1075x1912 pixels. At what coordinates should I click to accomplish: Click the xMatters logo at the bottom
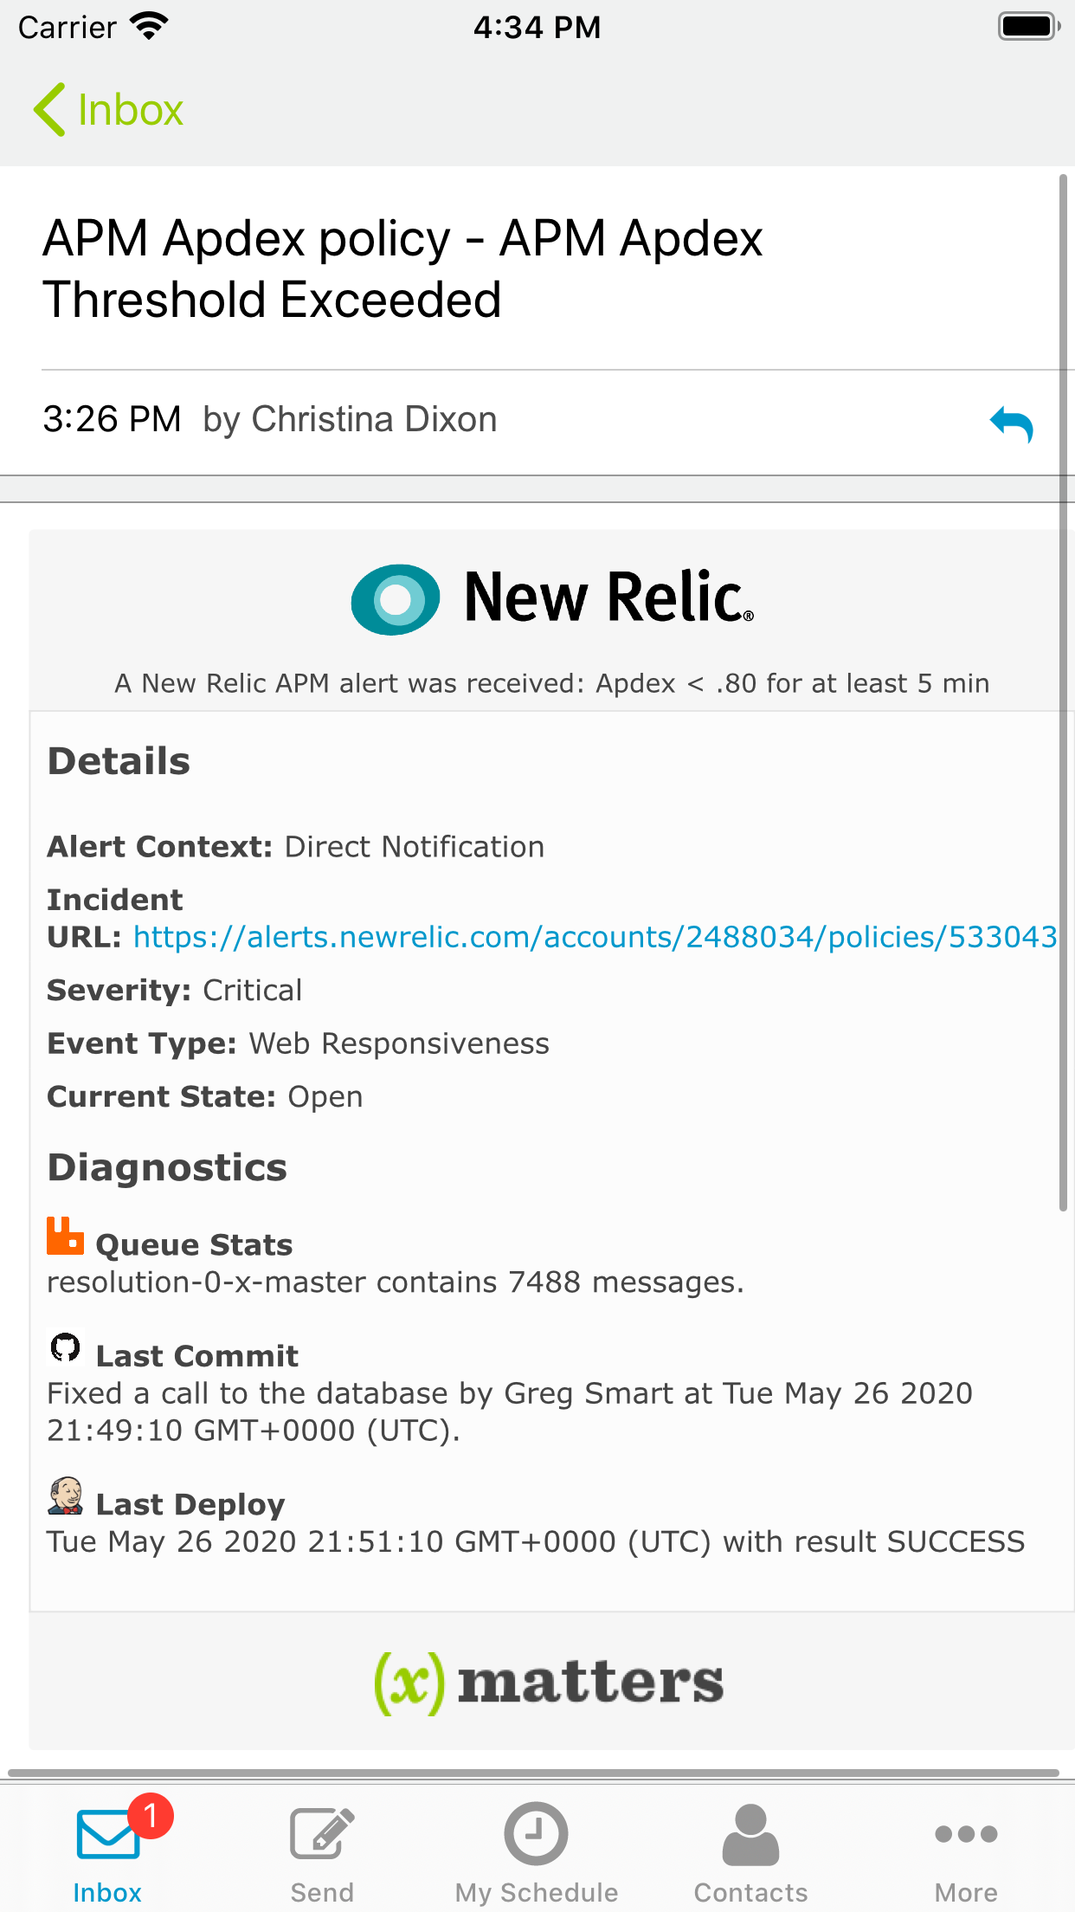(x=549, y=1682)
